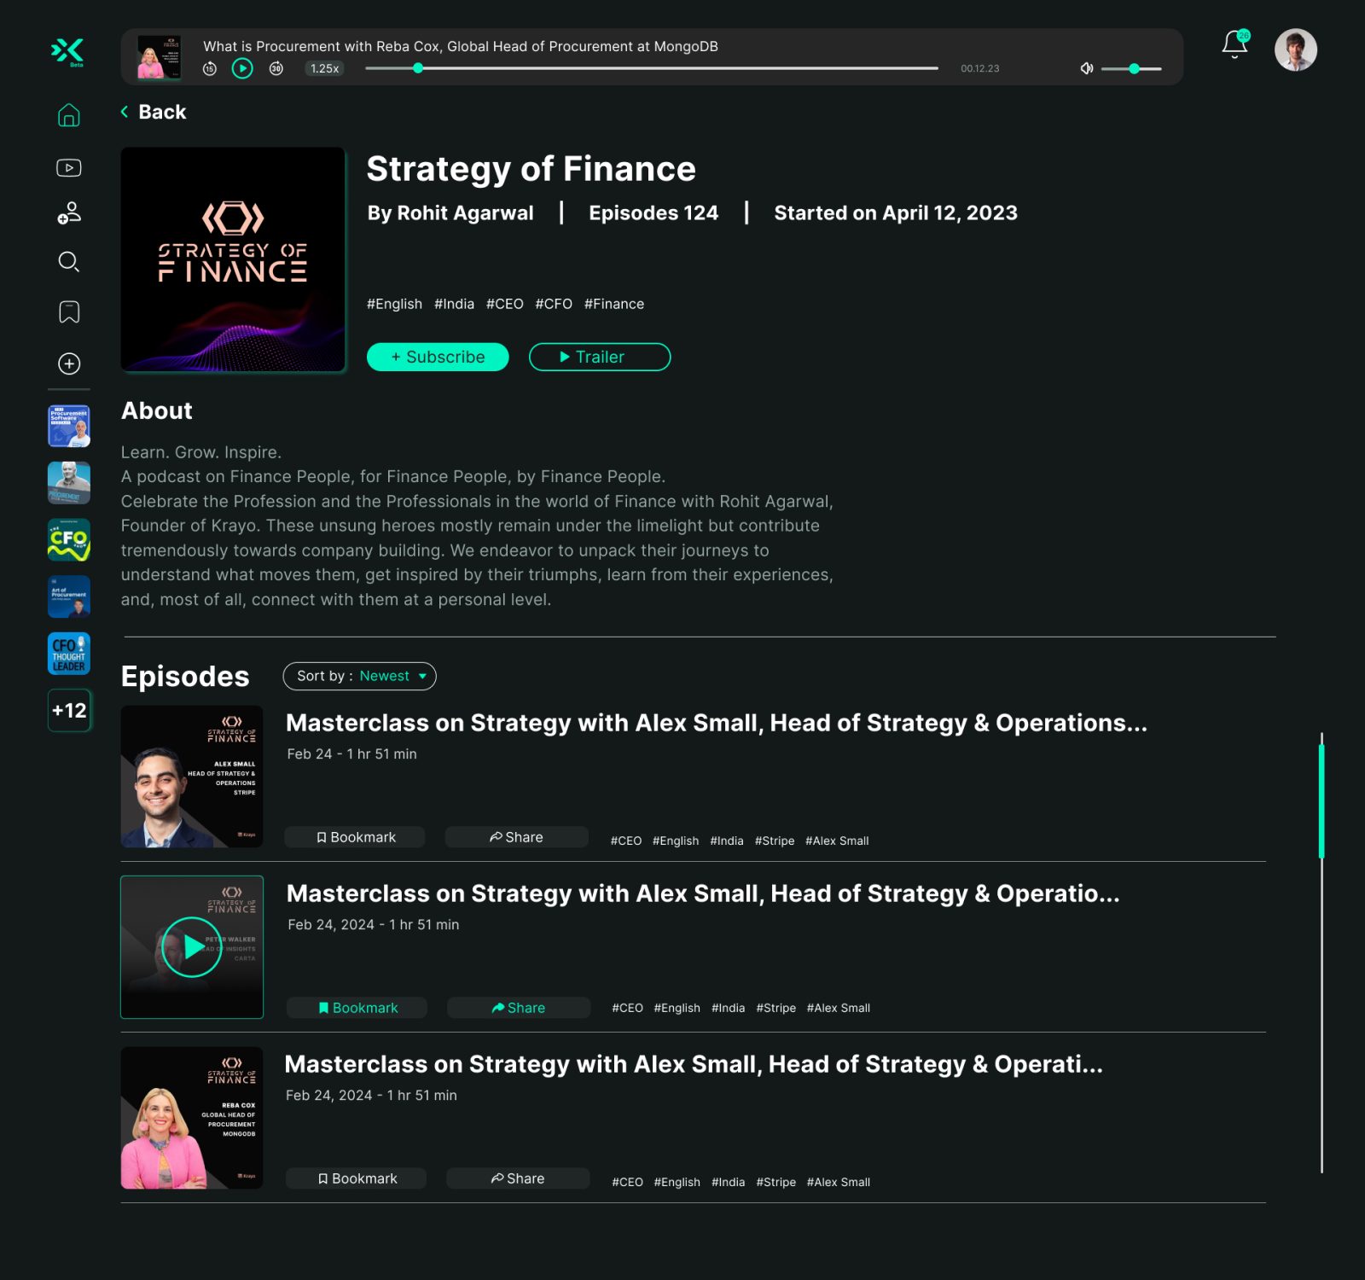Select the #English podcast tag

point(394,304)
